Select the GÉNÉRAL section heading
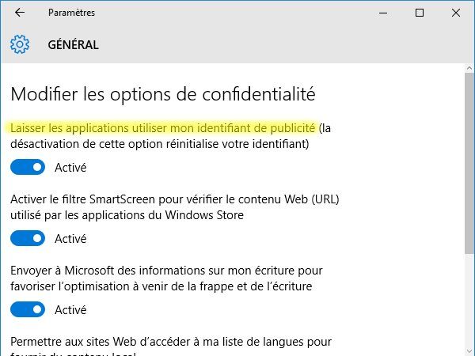Viewport: 475px width, 356px height. (74, 45)
